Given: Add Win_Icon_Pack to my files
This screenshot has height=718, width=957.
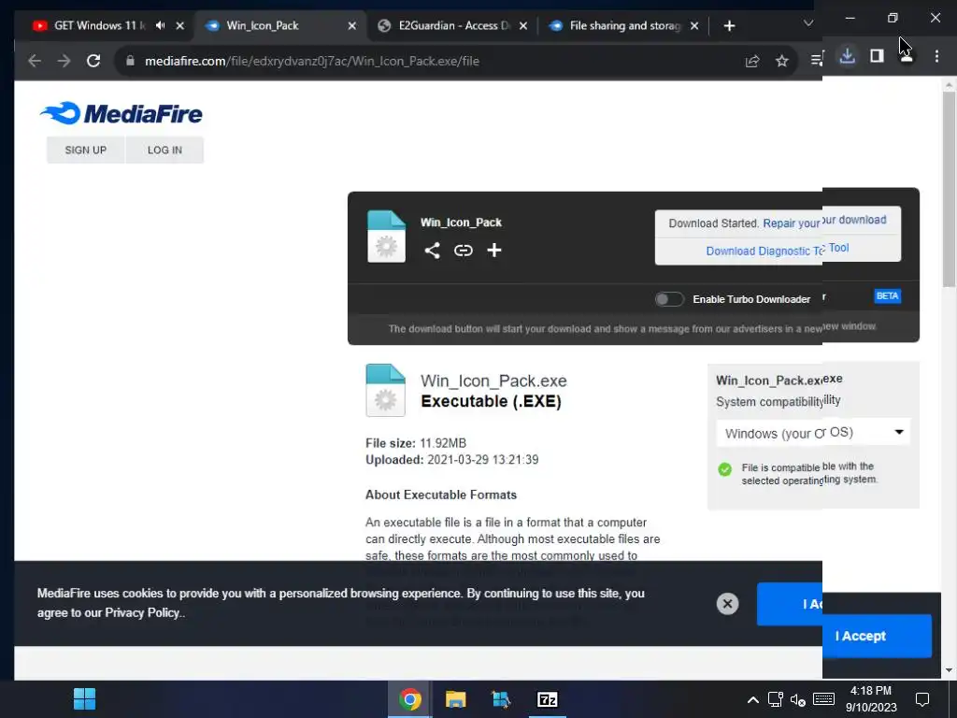Looking at the screenshot, I should (494, 251).
